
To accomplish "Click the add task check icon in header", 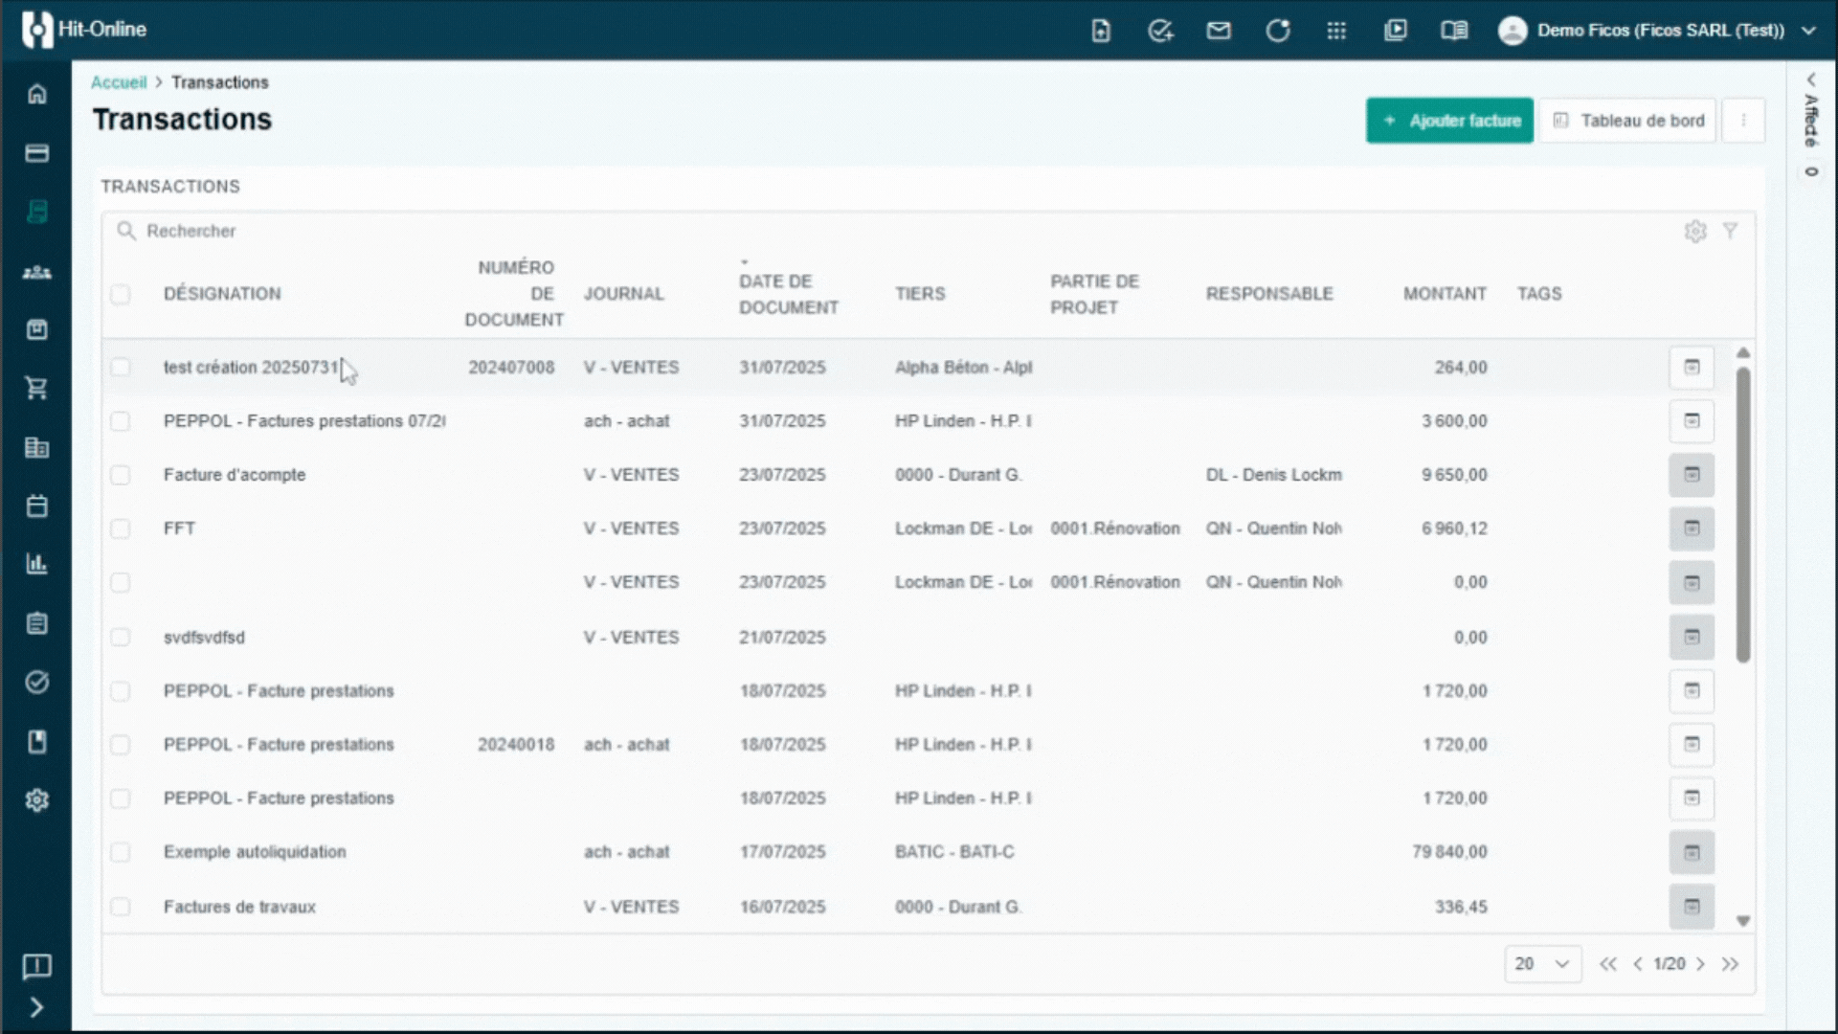I will (1160, 31).
